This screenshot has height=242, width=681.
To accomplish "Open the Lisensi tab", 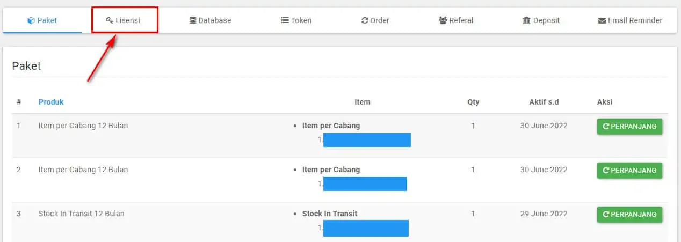I will (125, 20).
